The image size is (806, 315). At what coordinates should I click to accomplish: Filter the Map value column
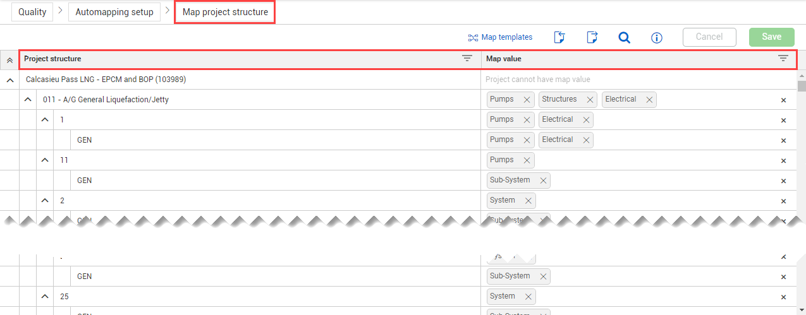[783, 59]
